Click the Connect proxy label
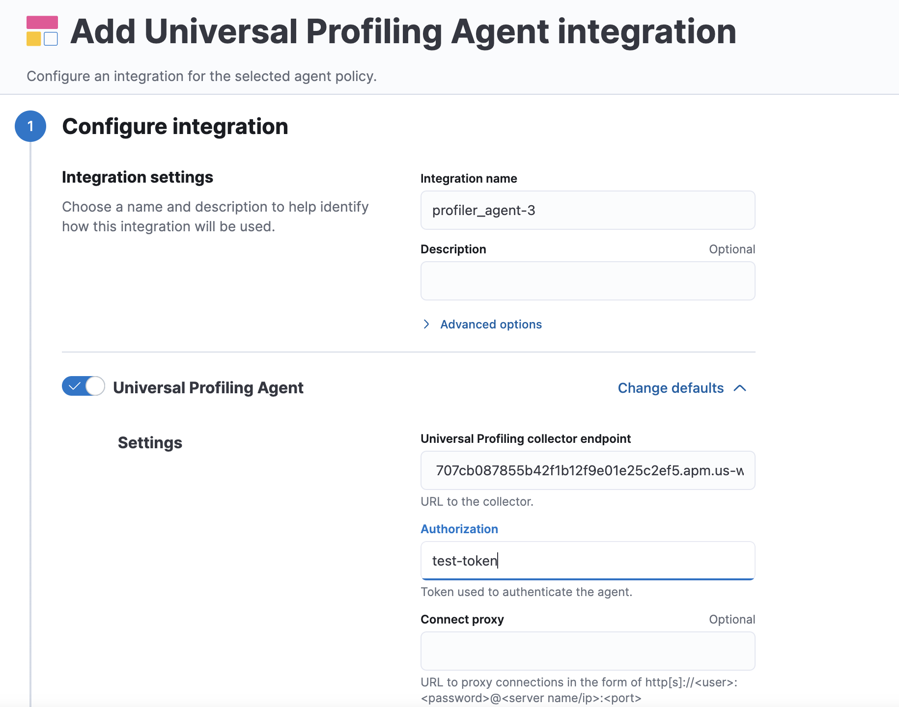Screen dimensions: 899x707 tap(462, 619)
